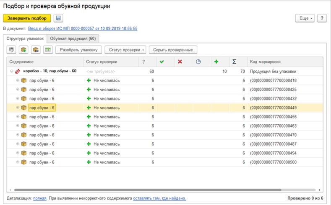Collapse the коробов - 10 root node
This screenshot has height=205, width=331.
[12, 72]
